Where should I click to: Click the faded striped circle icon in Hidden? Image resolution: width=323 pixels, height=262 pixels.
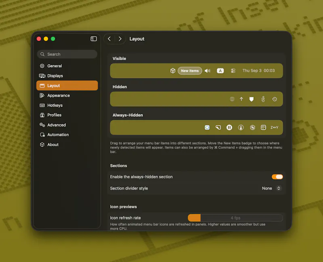click(232, 99)
